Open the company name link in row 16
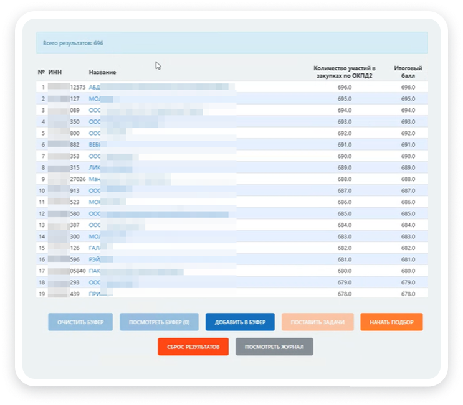The width and height of the screenshot is (463, 405). [x=95, y=259]
